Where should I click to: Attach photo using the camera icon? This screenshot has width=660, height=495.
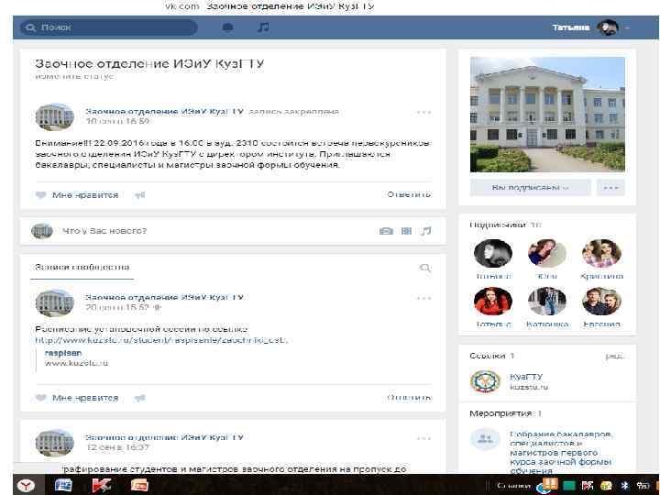coord(386,231)
